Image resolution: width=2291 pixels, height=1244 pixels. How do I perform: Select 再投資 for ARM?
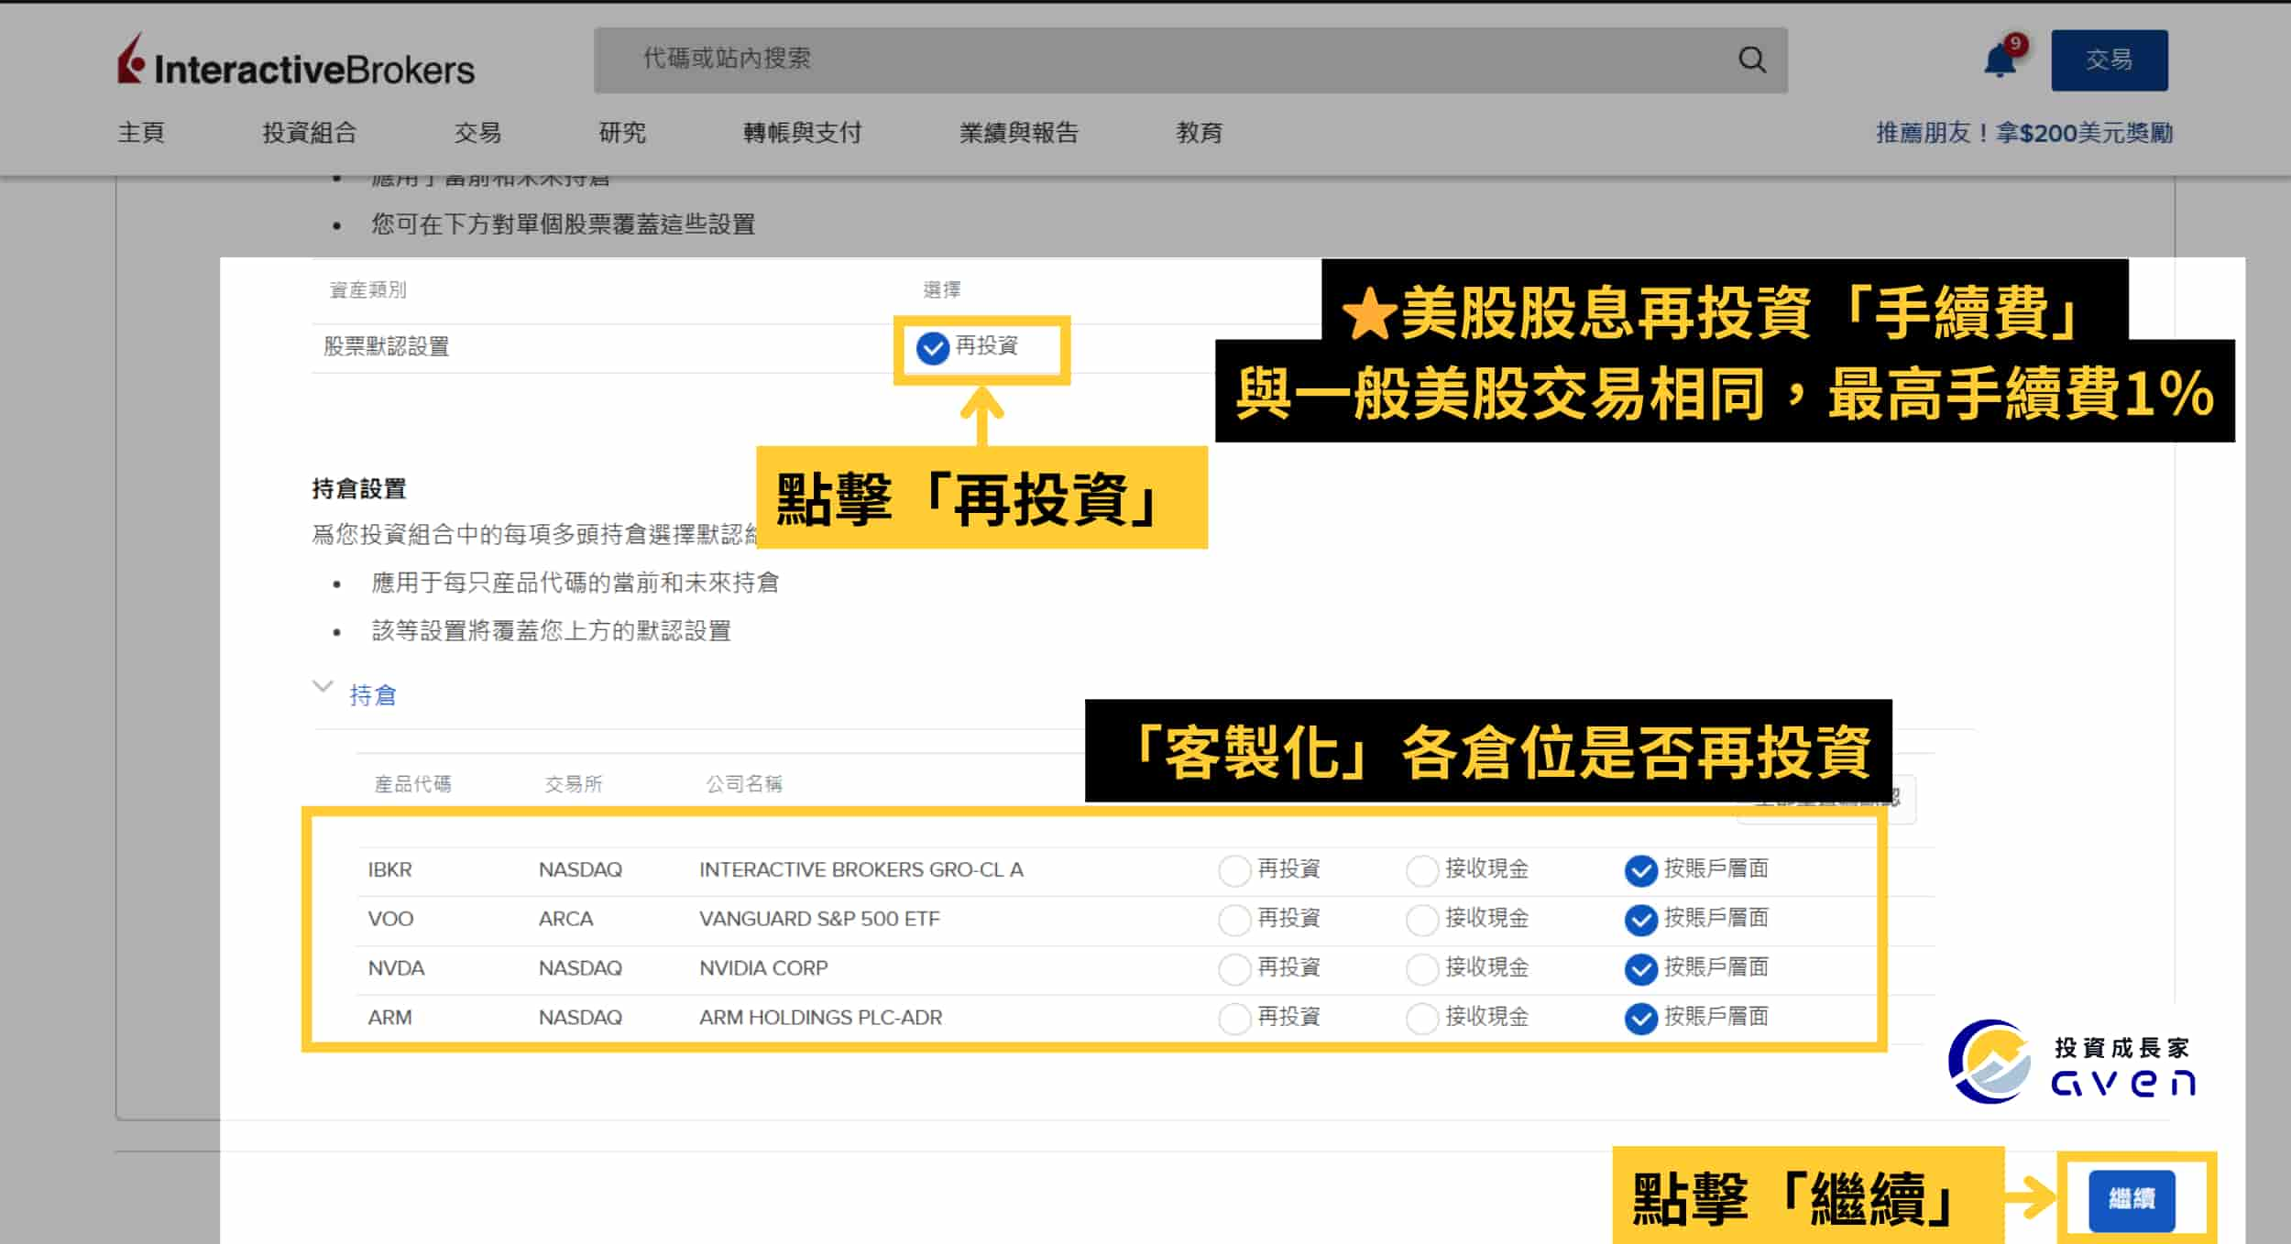point(1233,1018)
